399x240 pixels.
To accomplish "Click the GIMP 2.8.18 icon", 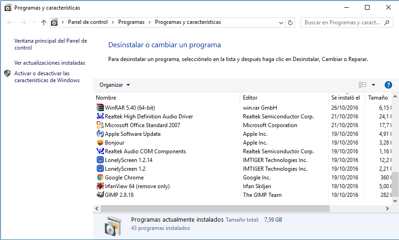I will pos(100,195).
